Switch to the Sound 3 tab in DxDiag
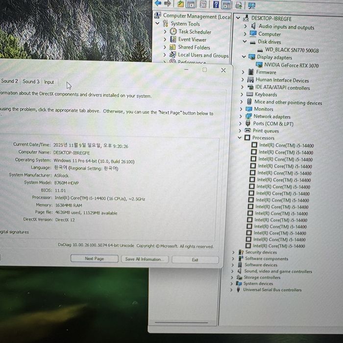Screen dimensions: 343x343 coord(31,81)
